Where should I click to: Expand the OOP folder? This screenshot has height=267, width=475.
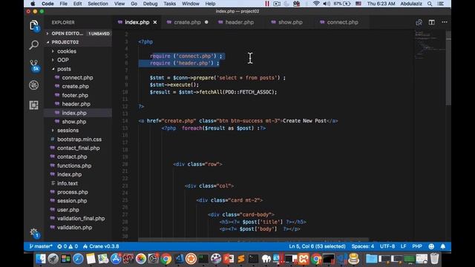62,60
